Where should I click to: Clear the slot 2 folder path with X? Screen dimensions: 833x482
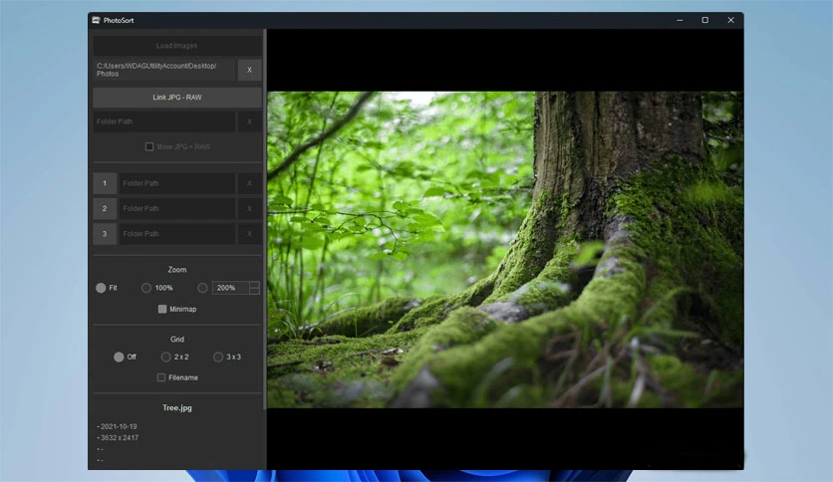click(x=249, y=208)
